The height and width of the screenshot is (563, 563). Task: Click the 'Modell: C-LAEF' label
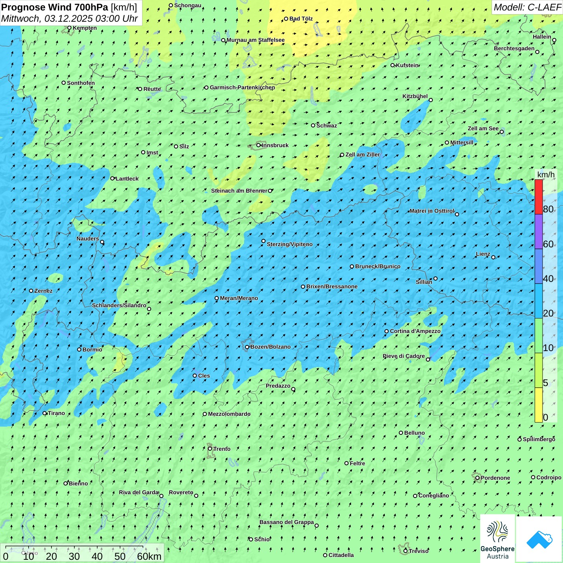click(x=527, y=7)
